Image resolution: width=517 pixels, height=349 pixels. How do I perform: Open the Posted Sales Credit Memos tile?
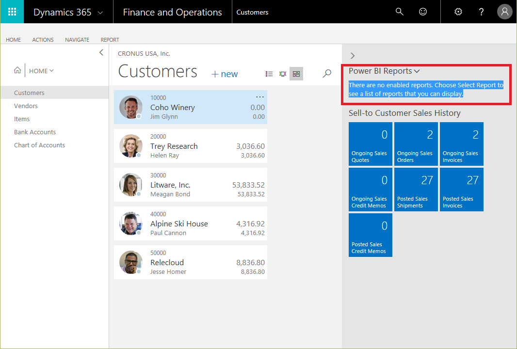tap(370, 235)
